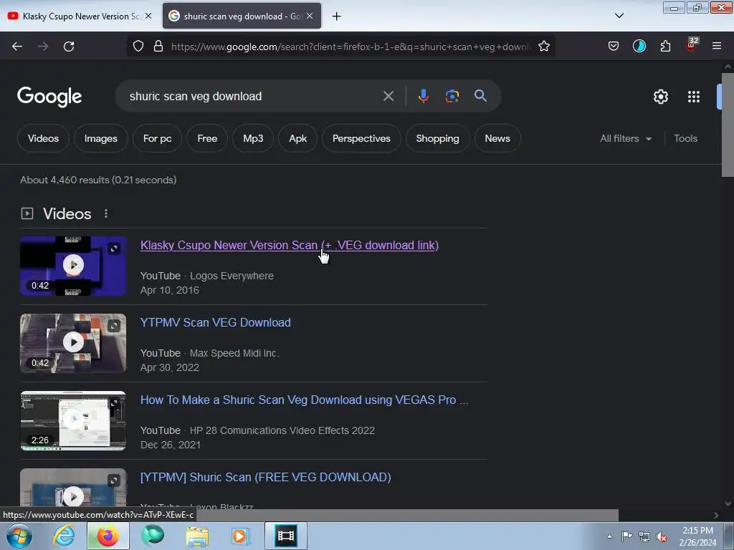Screen dimensions: 734x550
Task: Submit search using the magnifier icon
Action: coord(480,97)
